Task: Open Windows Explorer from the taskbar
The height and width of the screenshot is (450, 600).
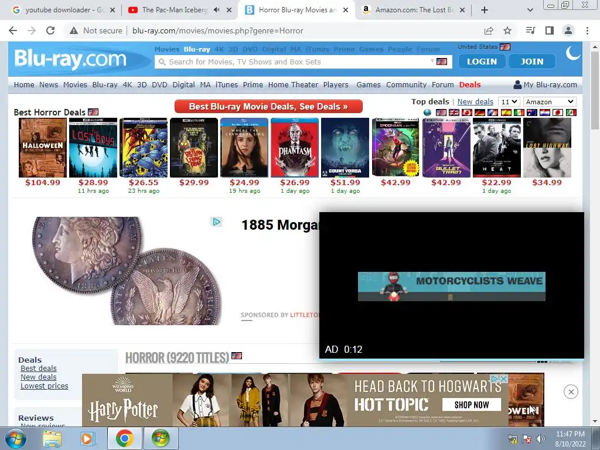Action: pos(52,438)
